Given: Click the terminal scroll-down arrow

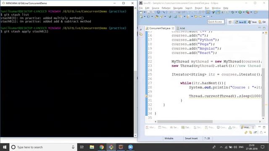Looking at the screenshot, I should [x=135, y=135].
